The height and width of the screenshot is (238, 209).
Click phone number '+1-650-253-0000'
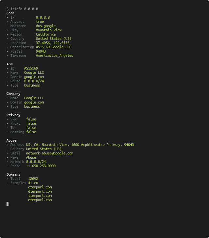(41, 166)
